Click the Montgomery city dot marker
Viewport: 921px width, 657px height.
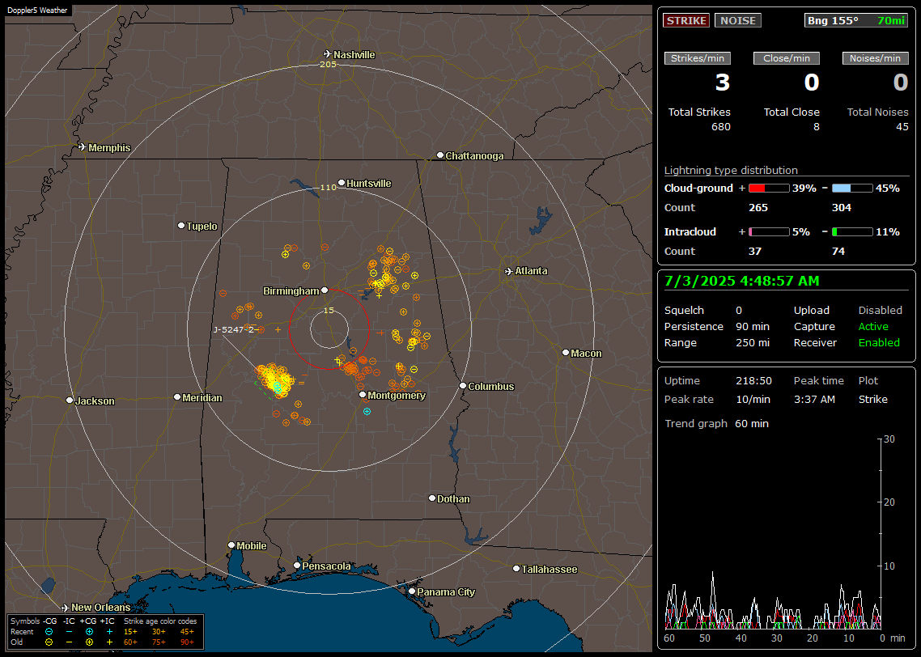pyautogui.click(x=363, y=395)
